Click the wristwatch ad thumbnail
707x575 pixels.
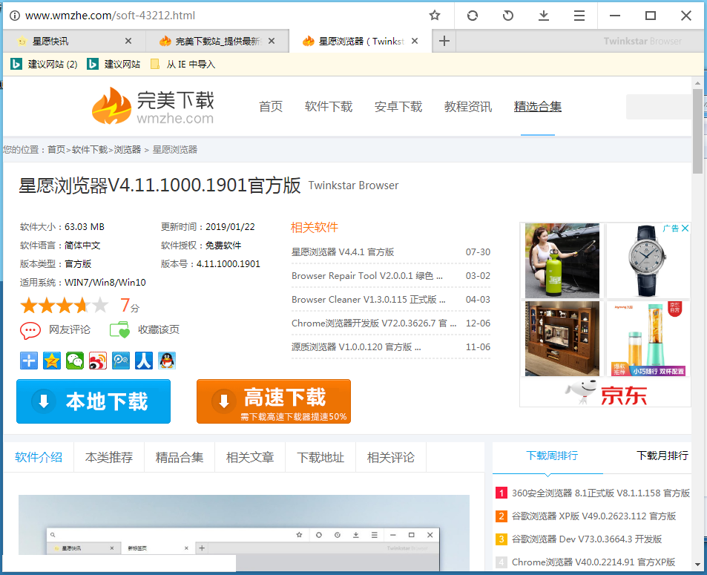648,260
